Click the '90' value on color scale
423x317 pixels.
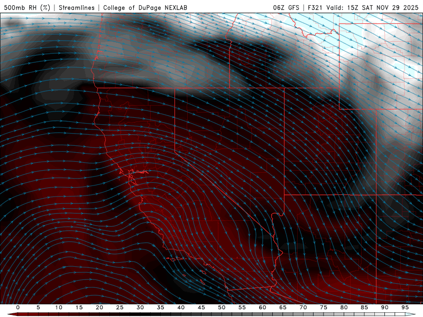[x=384, y=307]
